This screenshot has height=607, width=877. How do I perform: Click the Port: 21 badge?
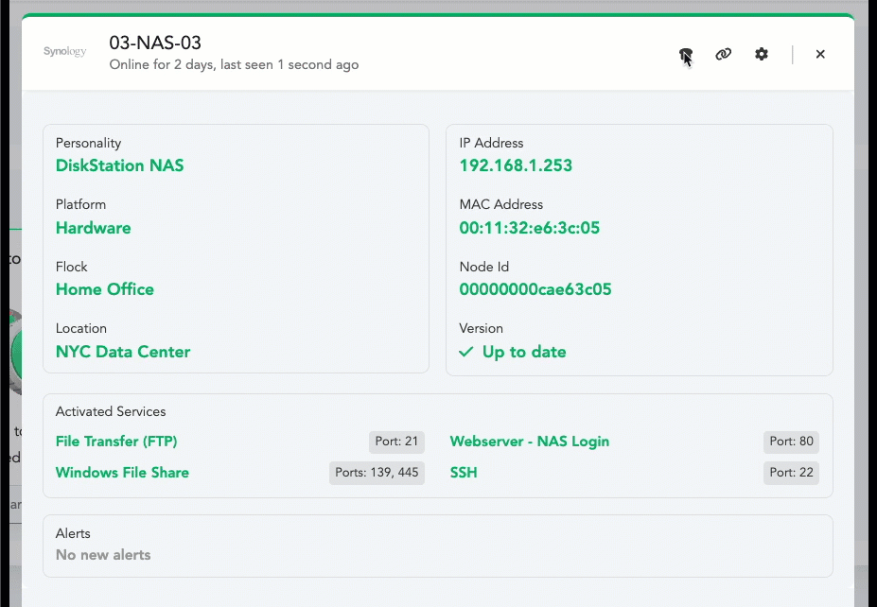[396, 442]
